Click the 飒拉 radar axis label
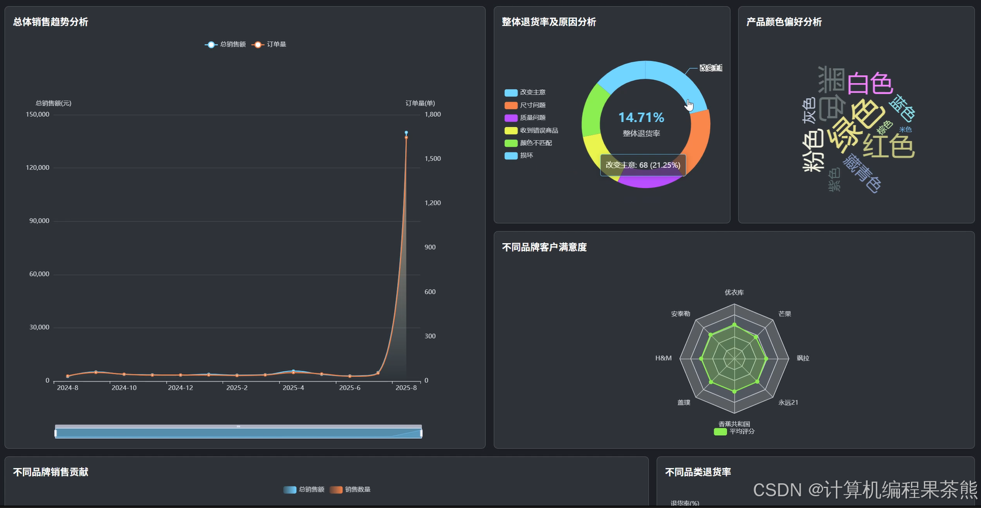Image resolution: width=981 pixels, height=508 pixels. point(803,358)
